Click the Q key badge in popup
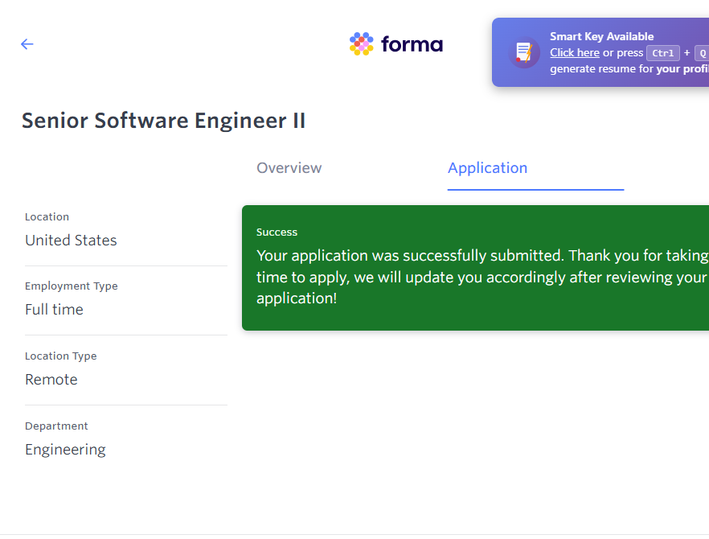 pyautogui.click(x=702, y=53)
